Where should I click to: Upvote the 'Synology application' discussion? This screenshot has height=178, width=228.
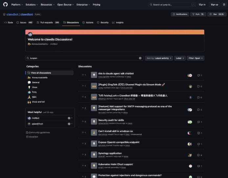(83, 155)
